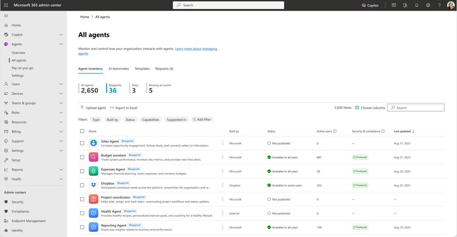Open the Built by filter dropdown

[x=112, y=120]
